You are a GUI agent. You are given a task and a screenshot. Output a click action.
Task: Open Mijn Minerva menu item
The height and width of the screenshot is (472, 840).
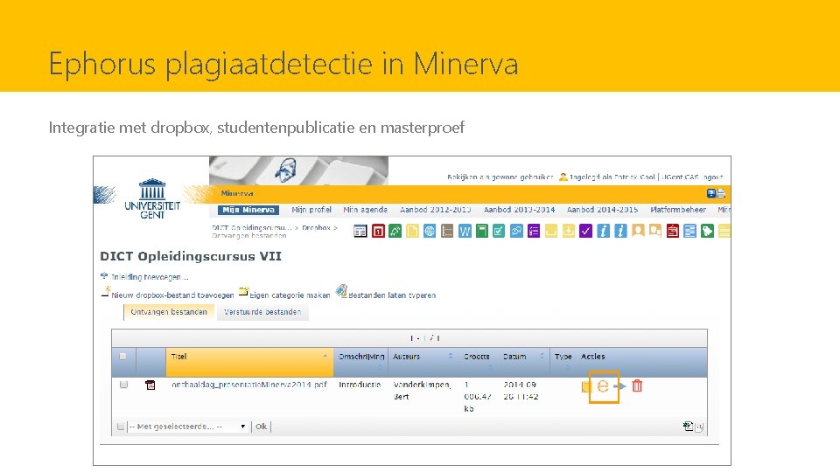click(248, 210)
